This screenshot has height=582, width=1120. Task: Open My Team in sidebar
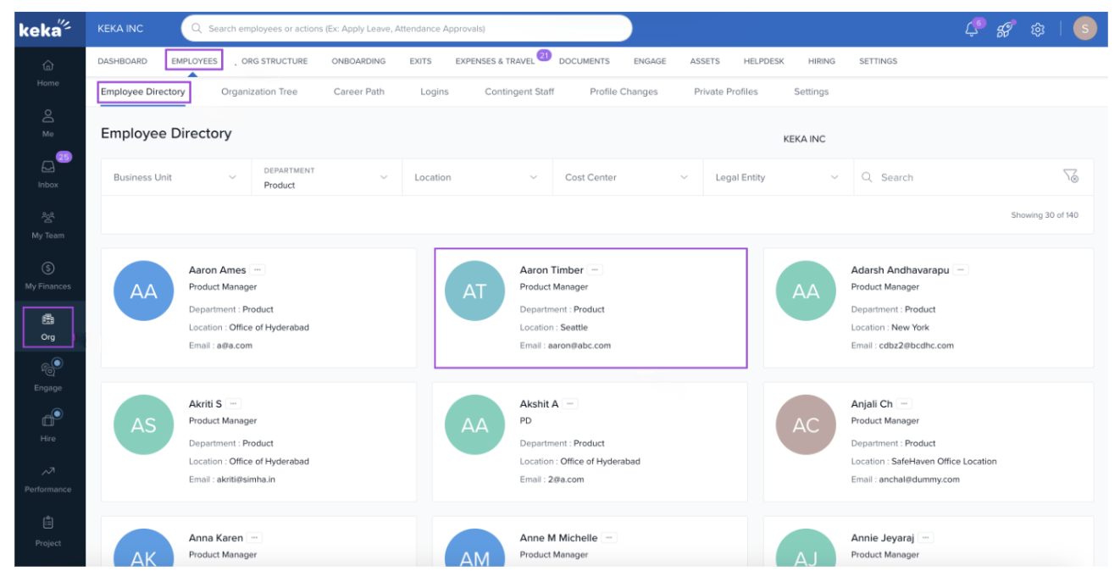point(48,224)
